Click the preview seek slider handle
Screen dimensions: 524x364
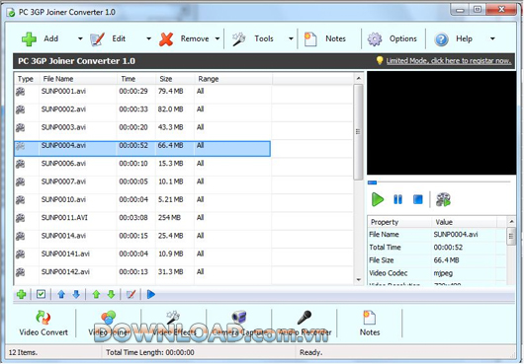coord(372,182)
